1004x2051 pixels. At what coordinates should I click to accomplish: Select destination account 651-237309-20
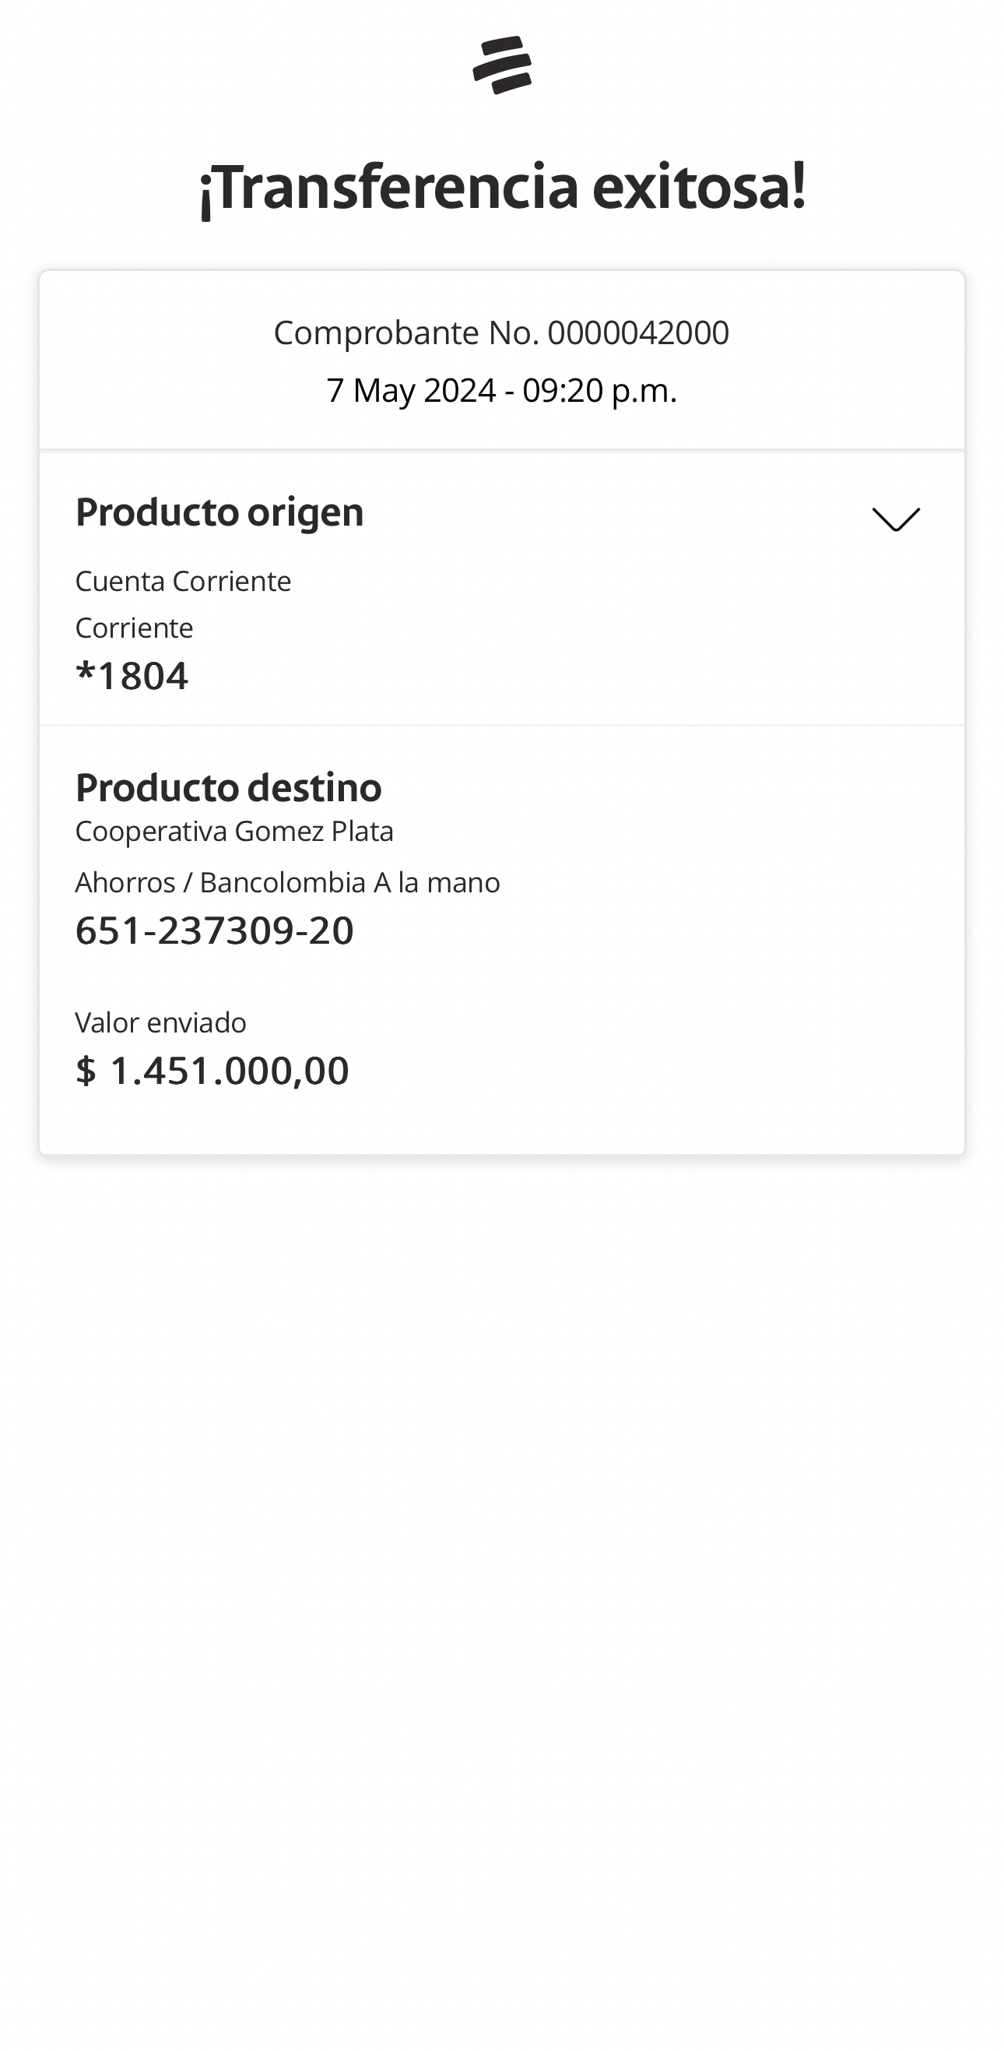click(x=214, y=930)
